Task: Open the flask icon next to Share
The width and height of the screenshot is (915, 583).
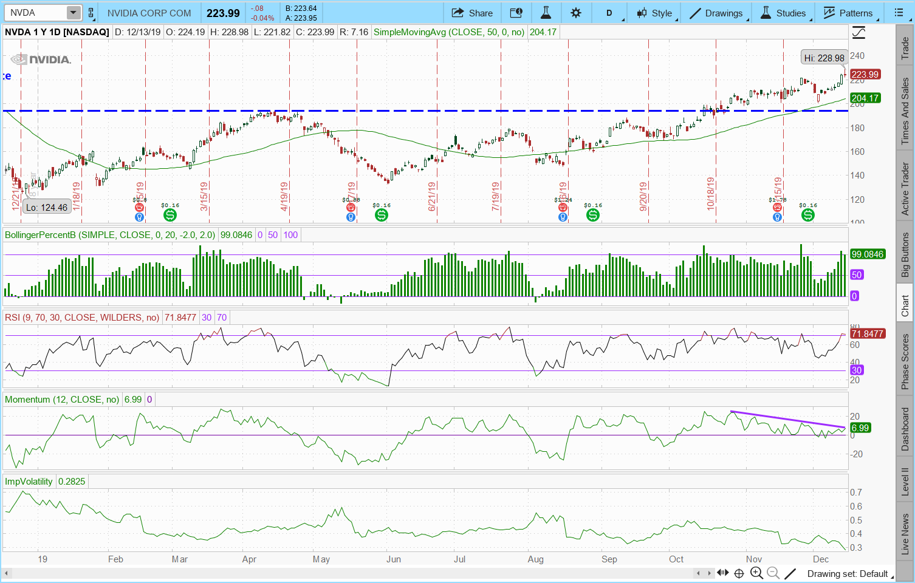Action: tap(546, 13)
